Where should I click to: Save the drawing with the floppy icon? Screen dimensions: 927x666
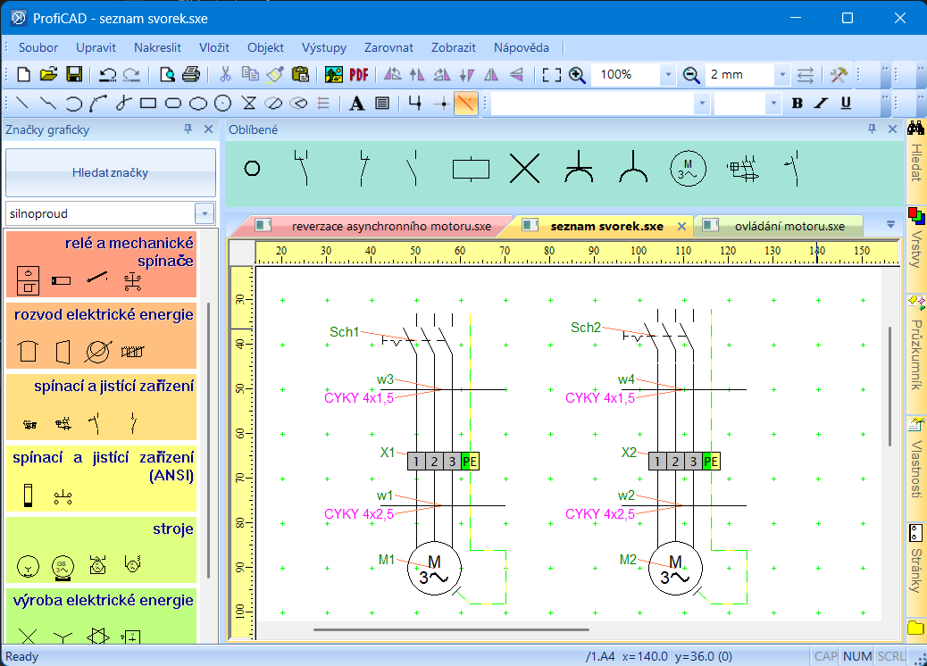coord(74,74)
